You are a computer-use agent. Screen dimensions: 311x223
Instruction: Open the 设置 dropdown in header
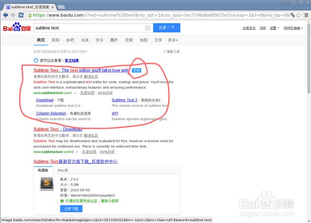(x=274, y=28)
